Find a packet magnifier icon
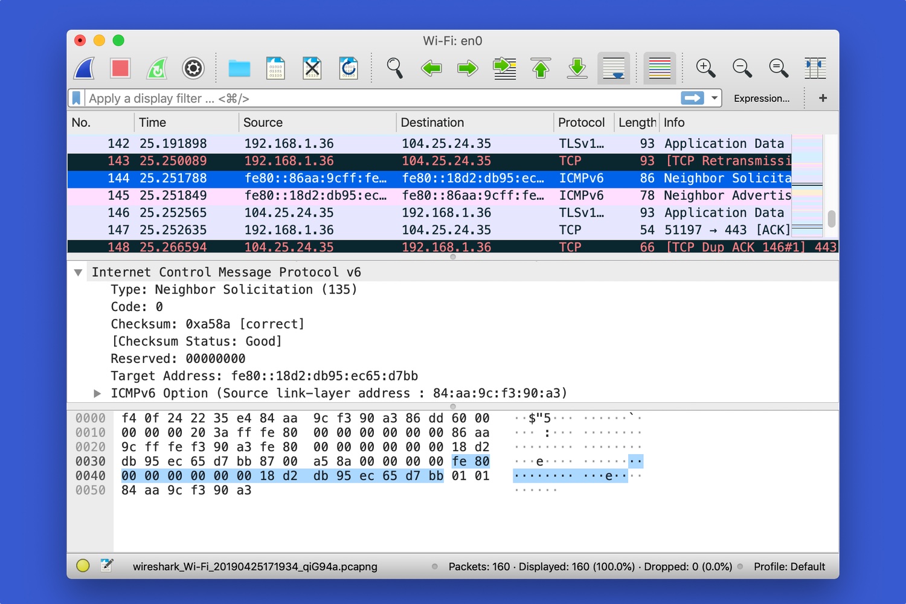 [394, 68]
